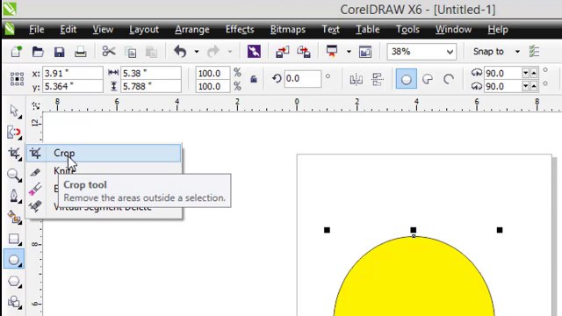Mirror the object horizontally
This screenshot has width=562, height=316.
tap(356, 79)
